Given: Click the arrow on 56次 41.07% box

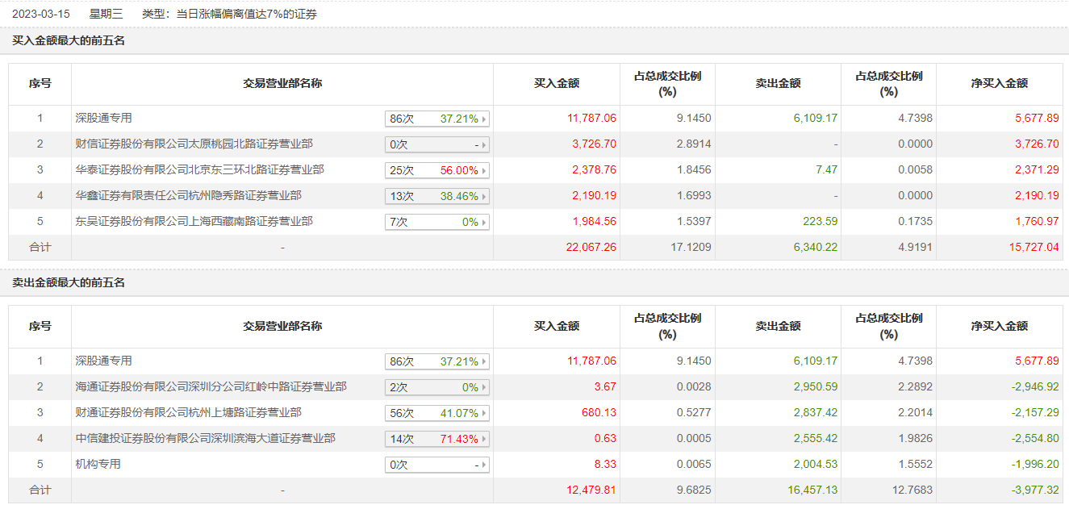Looking at the screenshot, I should click(484, 413).
